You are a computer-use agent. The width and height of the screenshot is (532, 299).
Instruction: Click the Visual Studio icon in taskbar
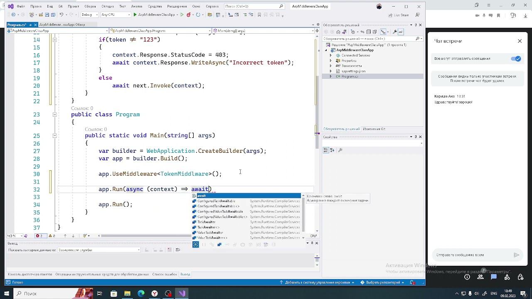point(182,294)
